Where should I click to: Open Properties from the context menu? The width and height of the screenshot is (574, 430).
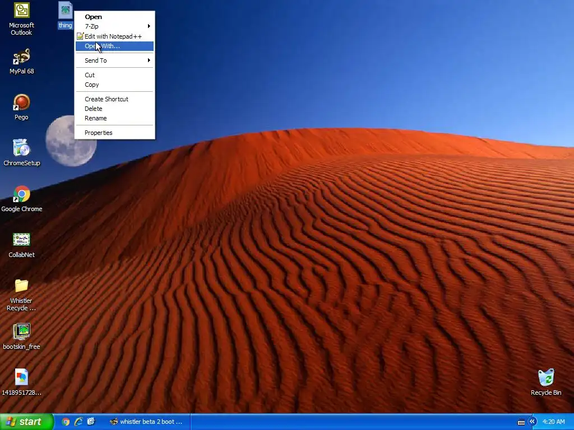click(114, 133)
